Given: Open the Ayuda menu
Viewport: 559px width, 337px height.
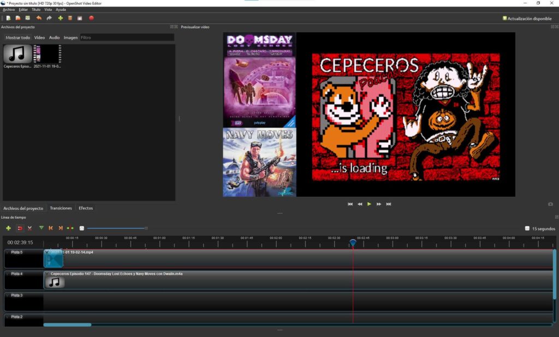Looking at the screenshot, I should (x=61, y=10).
